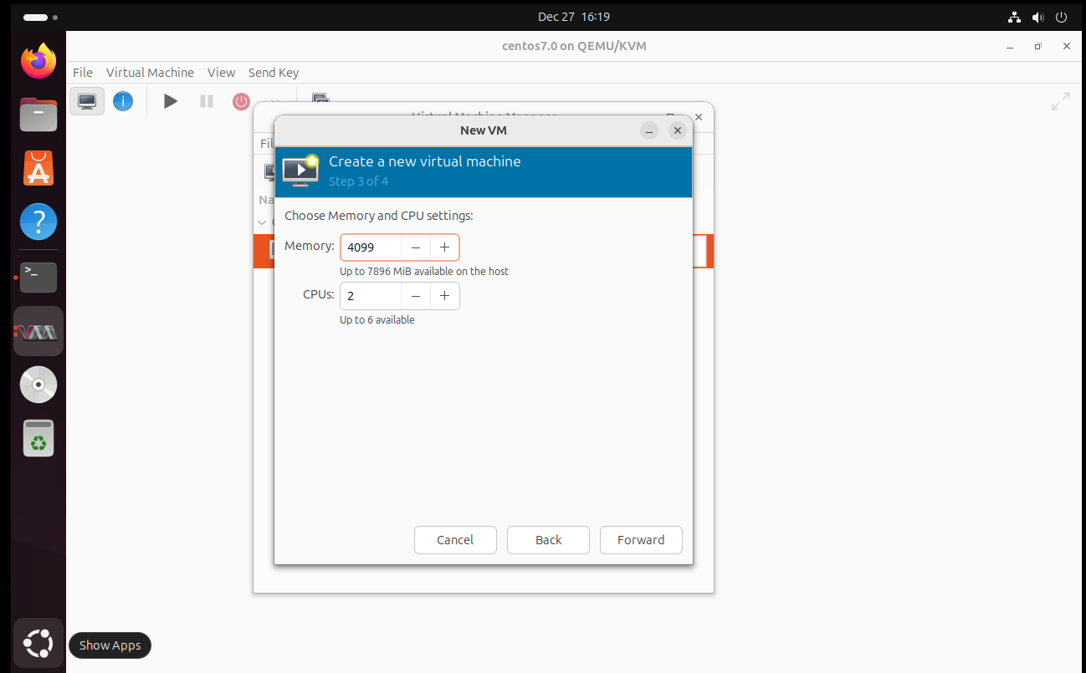
Task: Decrease CPU count with minus button
Action: click(416, 296)
